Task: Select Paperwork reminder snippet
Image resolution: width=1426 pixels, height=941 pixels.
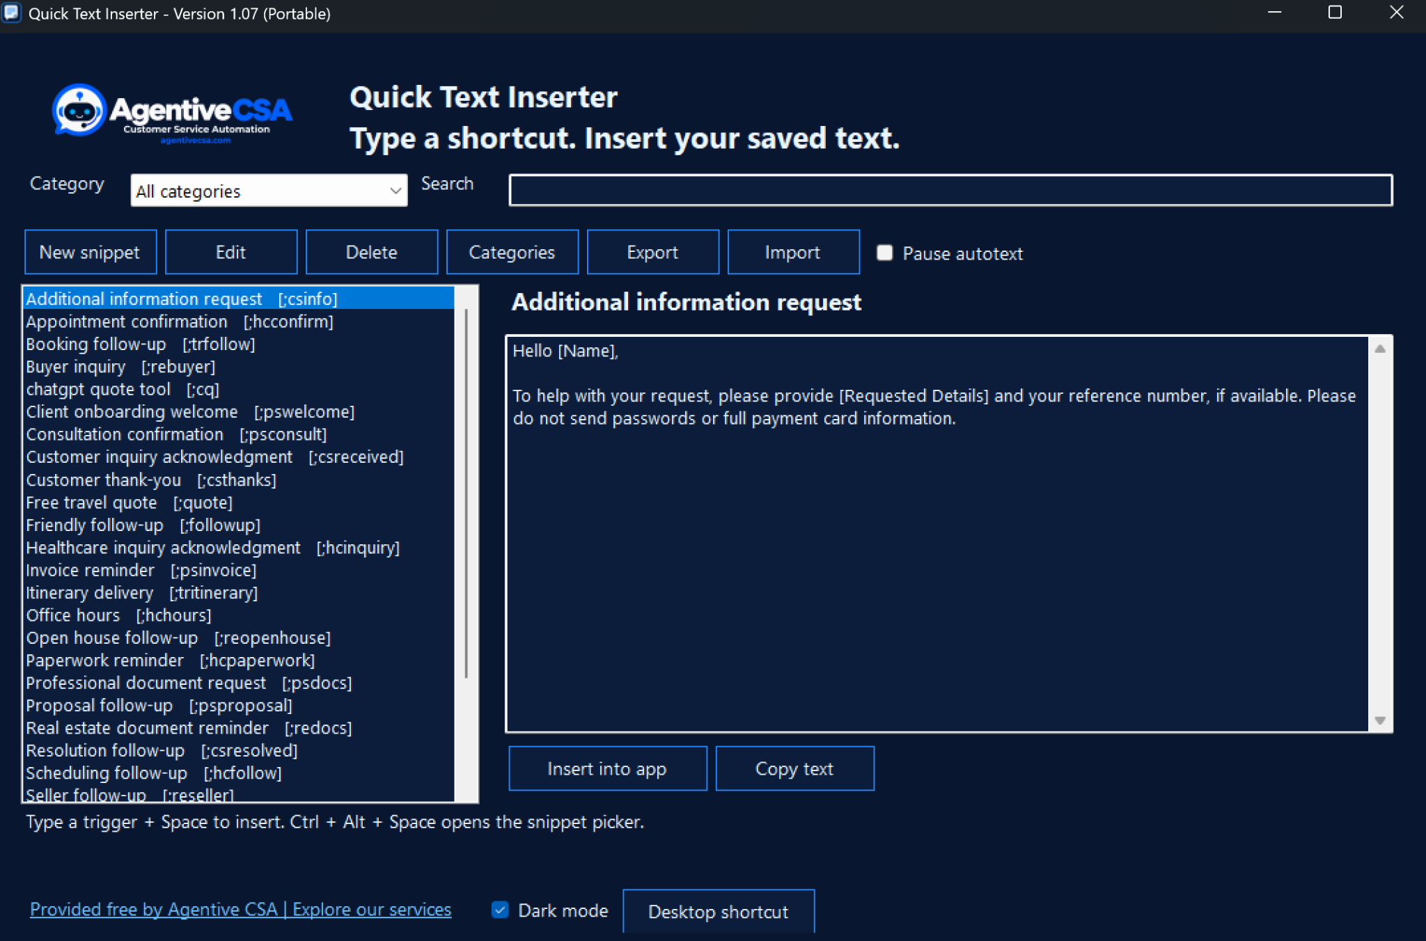Action: point(239,661)
